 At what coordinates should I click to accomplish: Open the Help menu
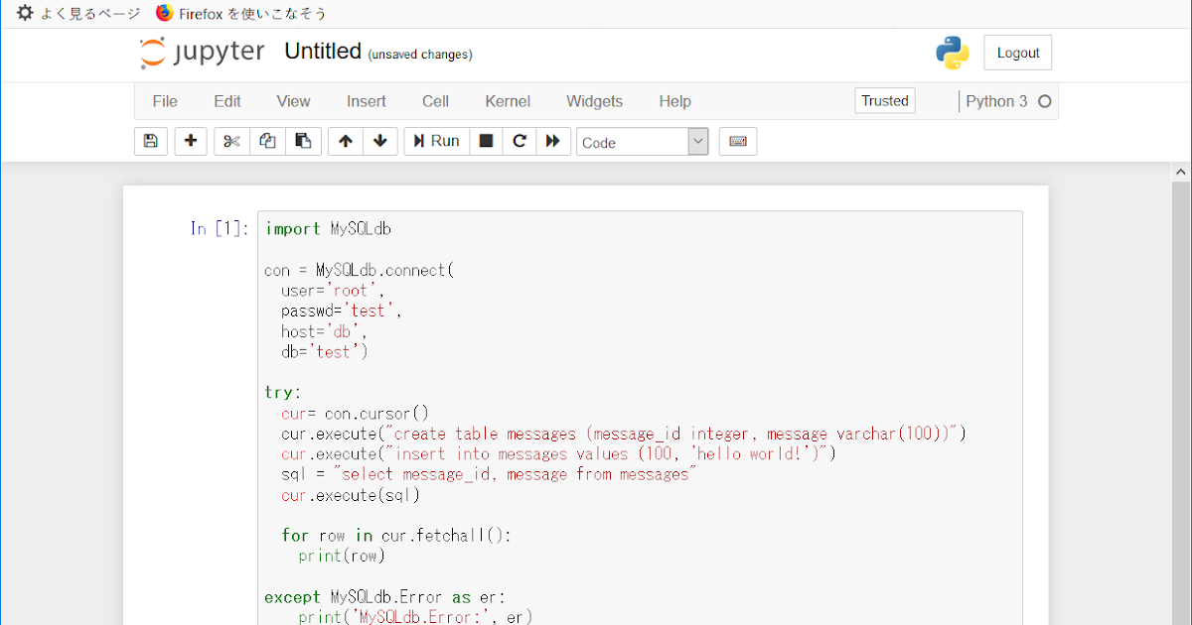click(x=674, y=101)
